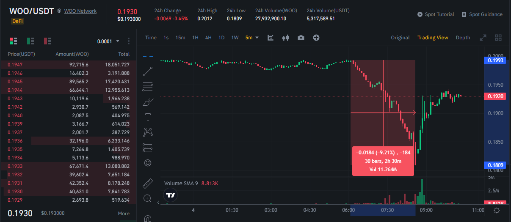511x222 pixels.
Task: Select the zoom in tool
Action: [148, 198]
